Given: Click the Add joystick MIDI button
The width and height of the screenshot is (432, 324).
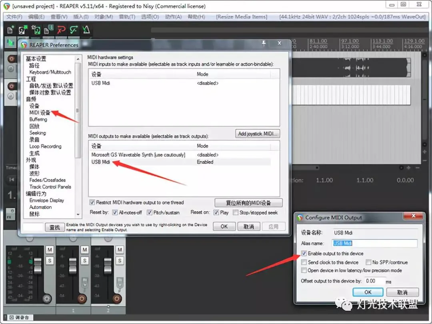Looking at the screenshot, I should coord(258,134).
